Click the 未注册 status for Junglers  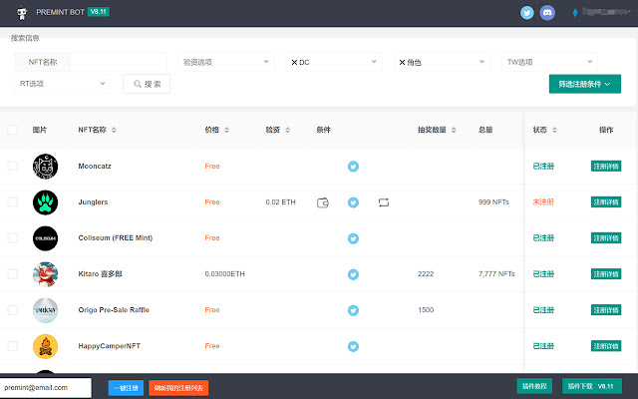click(543, 201)
